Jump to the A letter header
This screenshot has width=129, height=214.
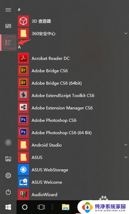[19, 47]
